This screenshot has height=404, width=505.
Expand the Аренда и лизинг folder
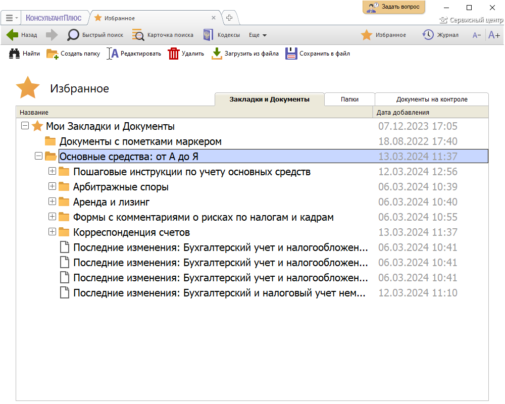(x=52, y=201)
